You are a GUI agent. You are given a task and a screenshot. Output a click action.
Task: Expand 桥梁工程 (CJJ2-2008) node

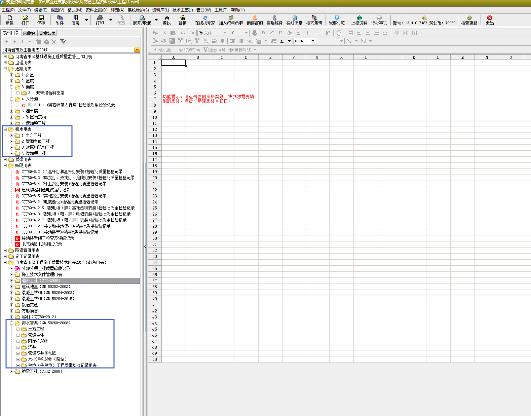click(x=11, y=371)
